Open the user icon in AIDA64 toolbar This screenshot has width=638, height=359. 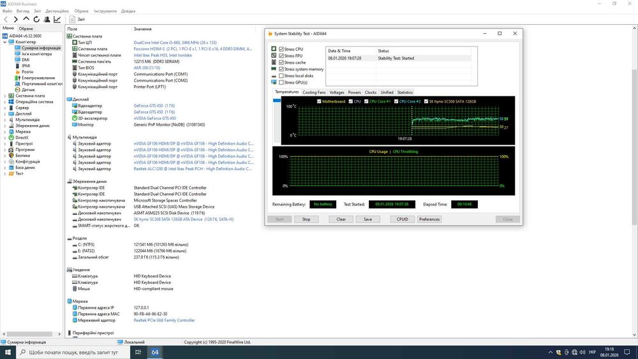[x=47, y=19]
